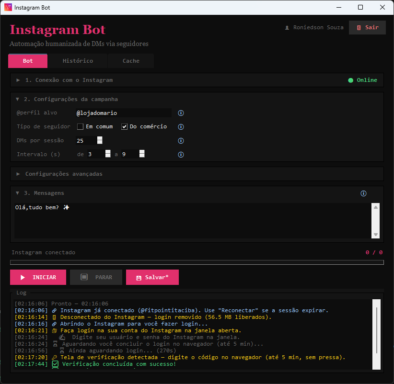Viewport: 394px width, 384px height.
Task: Select the Bot tab
Action: coord(28,61)
